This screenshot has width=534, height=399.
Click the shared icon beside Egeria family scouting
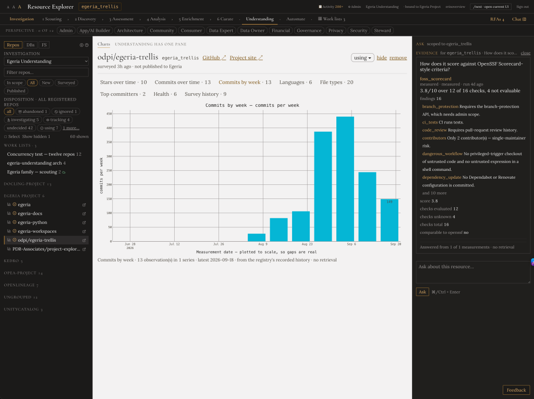coord(64,172)
